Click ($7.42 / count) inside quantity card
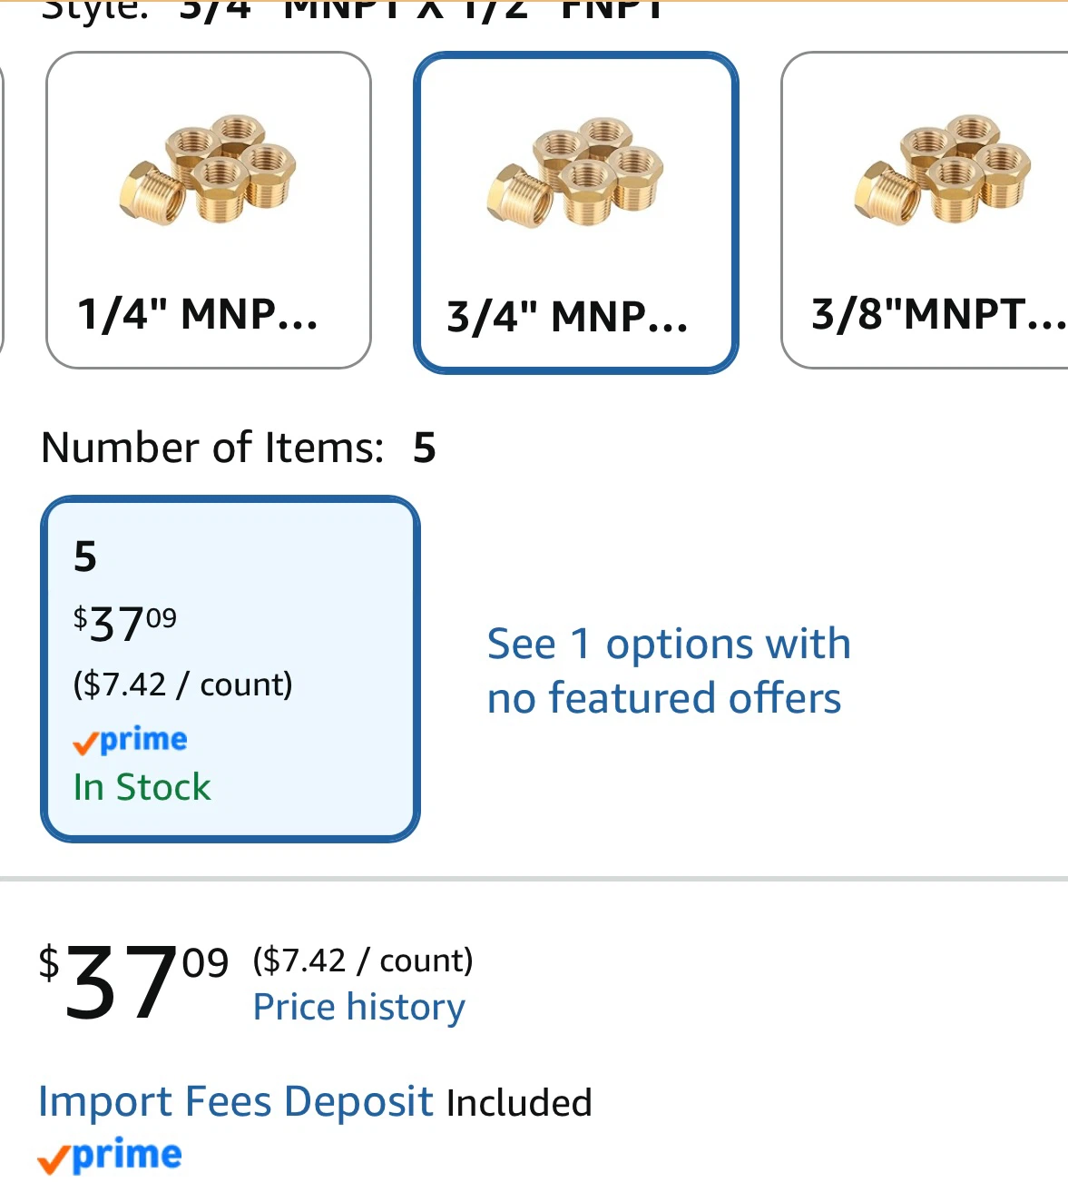The height and width of the screenshot is (1182, 1068). [x=182, y=684]
